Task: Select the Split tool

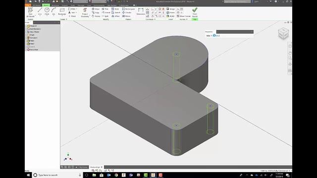Action: pyautogui.click(x=105, y=16)
